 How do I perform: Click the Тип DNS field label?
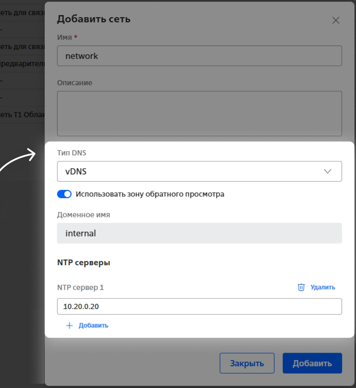tap(72, 153)
